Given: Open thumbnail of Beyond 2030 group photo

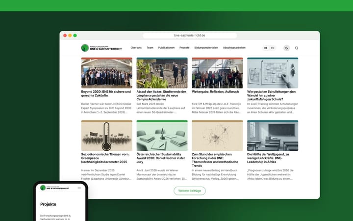Looking at the screenshot, I should 107,73.
